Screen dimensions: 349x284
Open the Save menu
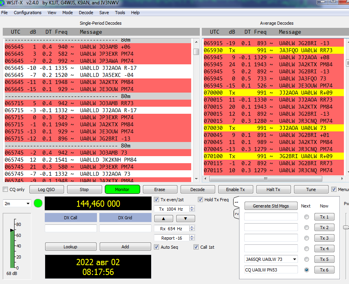[x=104, y=13]
